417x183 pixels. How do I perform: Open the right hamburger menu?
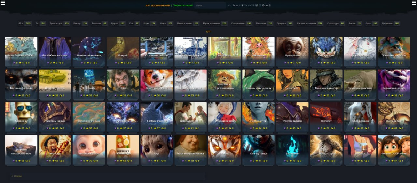click(414, 3)
